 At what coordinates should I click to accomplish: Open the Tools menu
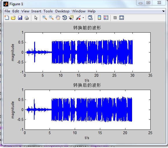[x=48, y=11]
